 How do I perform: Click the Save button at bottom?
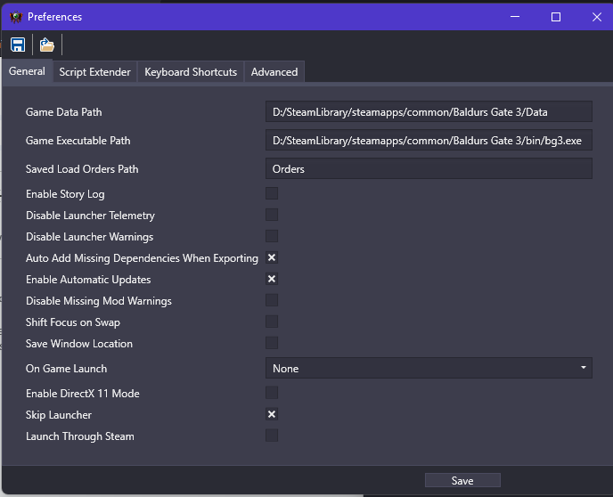[x=462, y=481]
